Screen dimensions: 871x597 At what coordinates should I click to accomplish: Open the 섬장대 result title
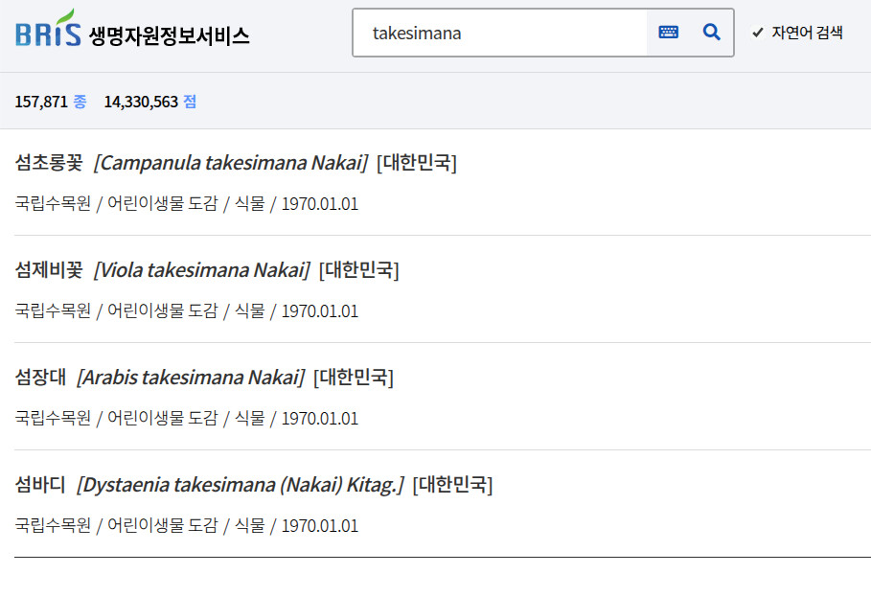pos(40,378)
